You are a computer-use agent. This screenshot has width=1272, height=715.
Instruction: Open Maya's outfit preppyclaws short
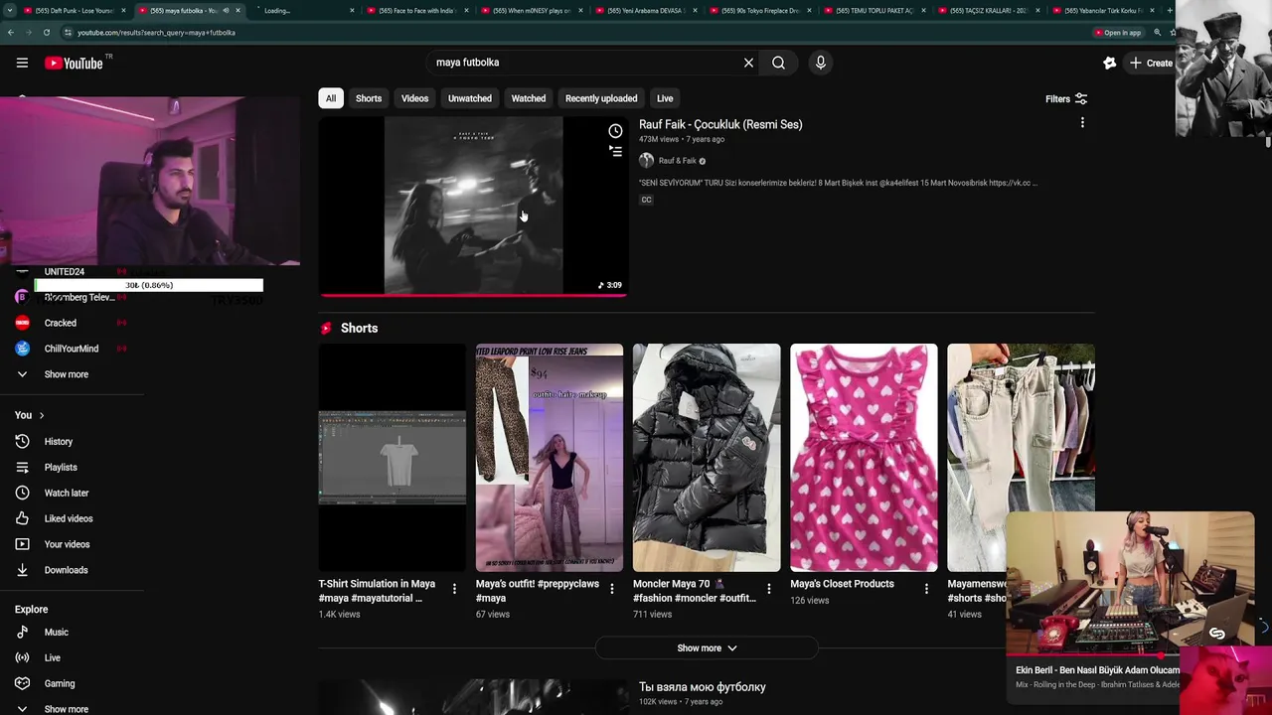coord(549,458)
